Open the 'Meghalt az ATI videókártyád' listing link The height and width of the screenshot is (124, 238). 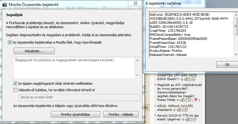(x=179, y=92)
